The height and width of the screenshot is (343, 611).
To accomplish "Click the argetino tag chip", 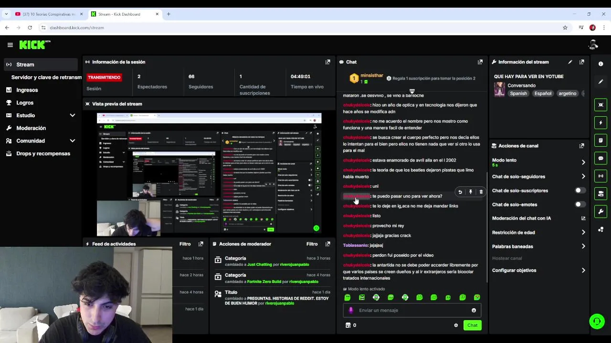I will (568, 93).
